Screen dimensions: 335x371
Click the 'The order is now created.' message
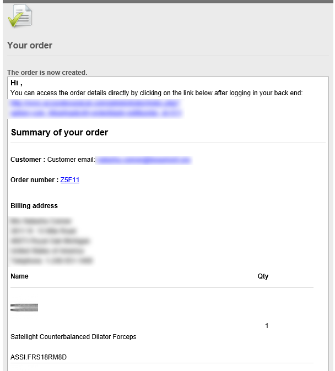(x=47, y=73)
